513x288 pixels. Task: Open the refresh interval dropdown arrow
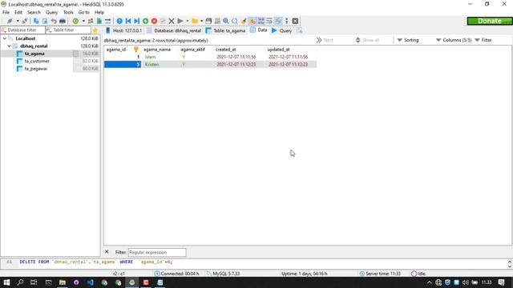pyautogui.click(x=83, y=21)
